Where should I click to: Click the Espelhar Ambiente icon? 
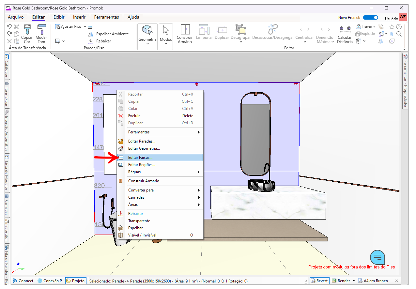click(91, 34)
